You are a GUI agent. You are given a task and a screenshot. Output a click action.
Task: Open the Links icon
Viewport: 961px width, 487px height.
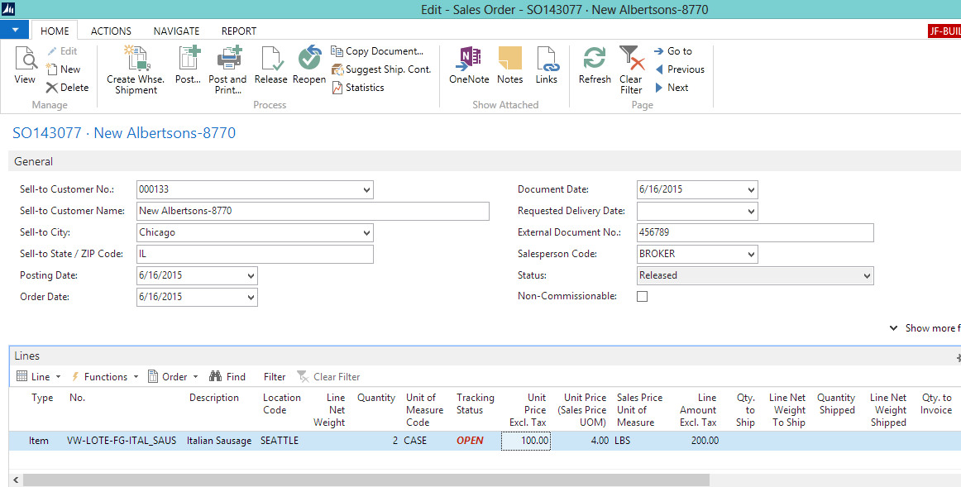(x=547, y=60)
